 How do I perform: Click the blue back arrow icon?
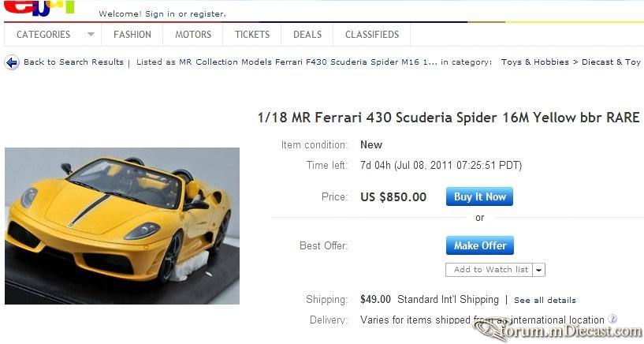tap(12, 62)
